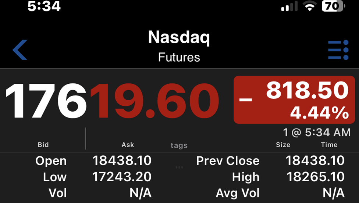Image resolution: width=359 pixels, height=203 pixels.
Task: Tap the Bid label
Action: [x=43, y=145]
